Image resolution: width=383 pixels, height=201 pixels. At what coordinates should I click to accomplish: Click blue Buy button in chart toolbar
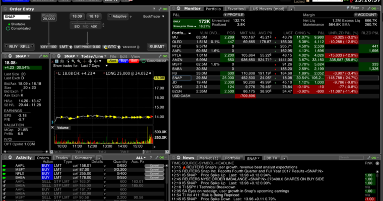click(x=123, y=61)
